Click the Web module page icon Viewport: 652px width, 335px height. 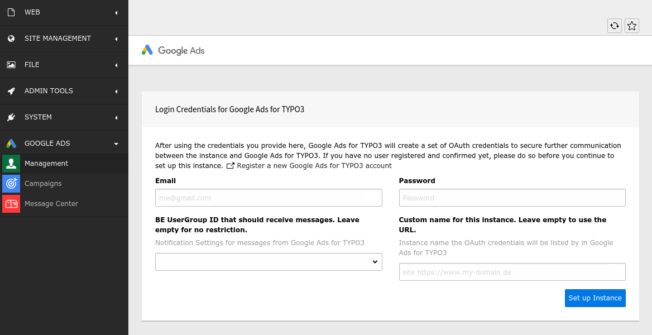pos(11,12)
